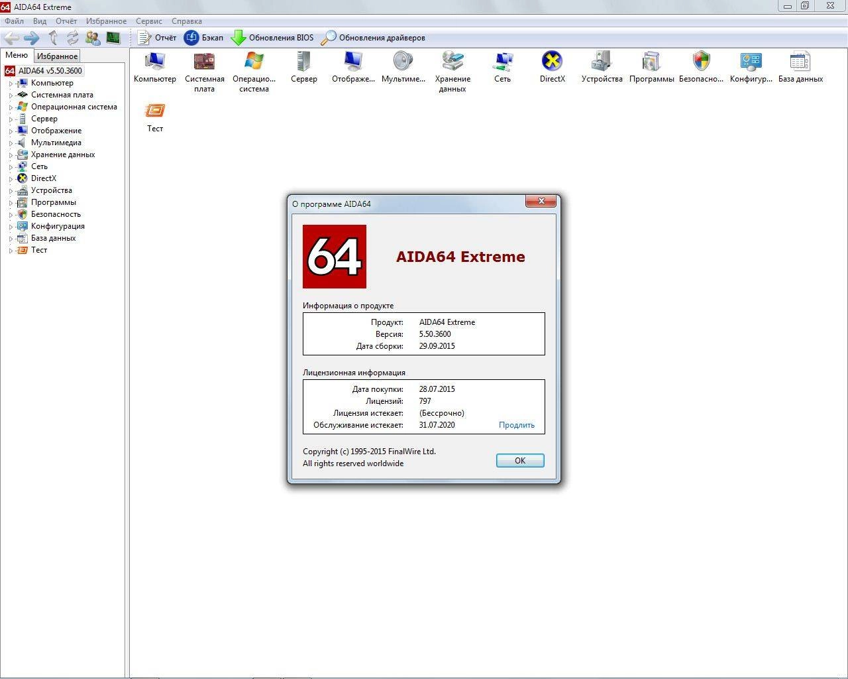Click the AIDA64 red 64 logo image
Viewport: 848px width, 679px height.
335,257
